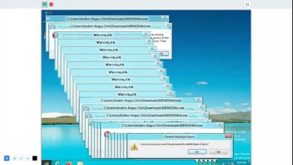Viewport: 293px width, 165px height.
Task: Open File Explorer from the taskbar
Action: point(80,163)
